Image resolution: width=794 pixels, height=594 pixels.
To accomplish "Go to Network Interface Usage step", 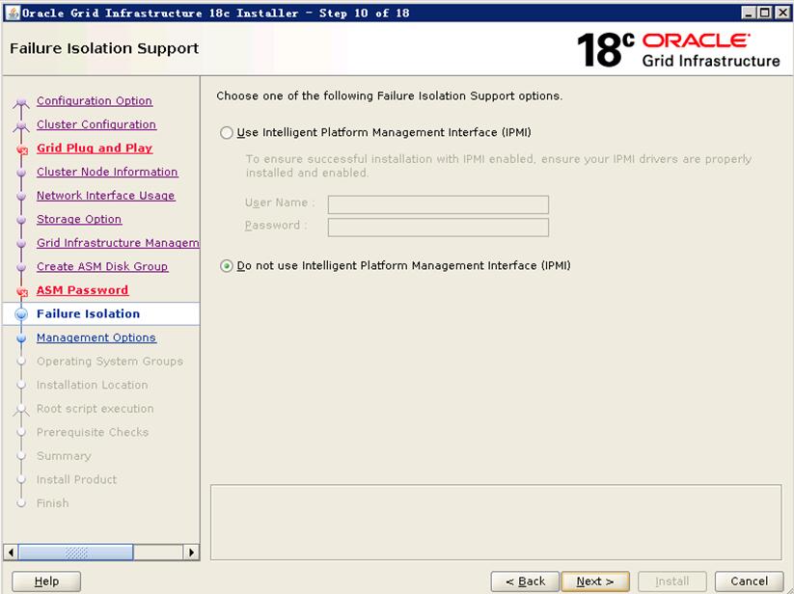I will pyautogui.click(x=106, y=196).
